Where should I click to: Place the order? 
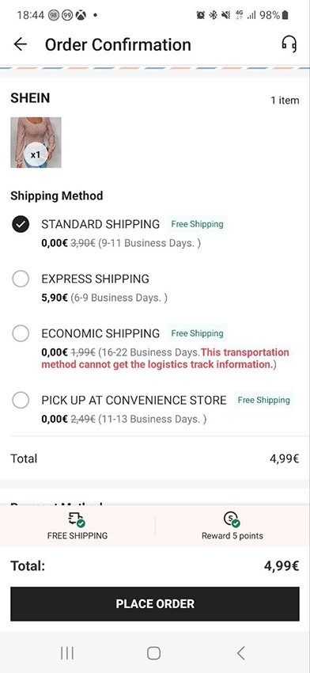coord(155,604)
